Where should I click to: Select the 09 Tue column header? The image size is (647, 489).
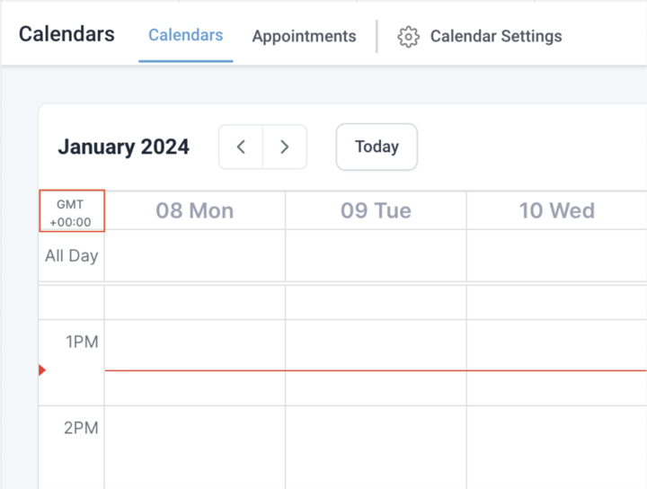click(x=376, y=210)
